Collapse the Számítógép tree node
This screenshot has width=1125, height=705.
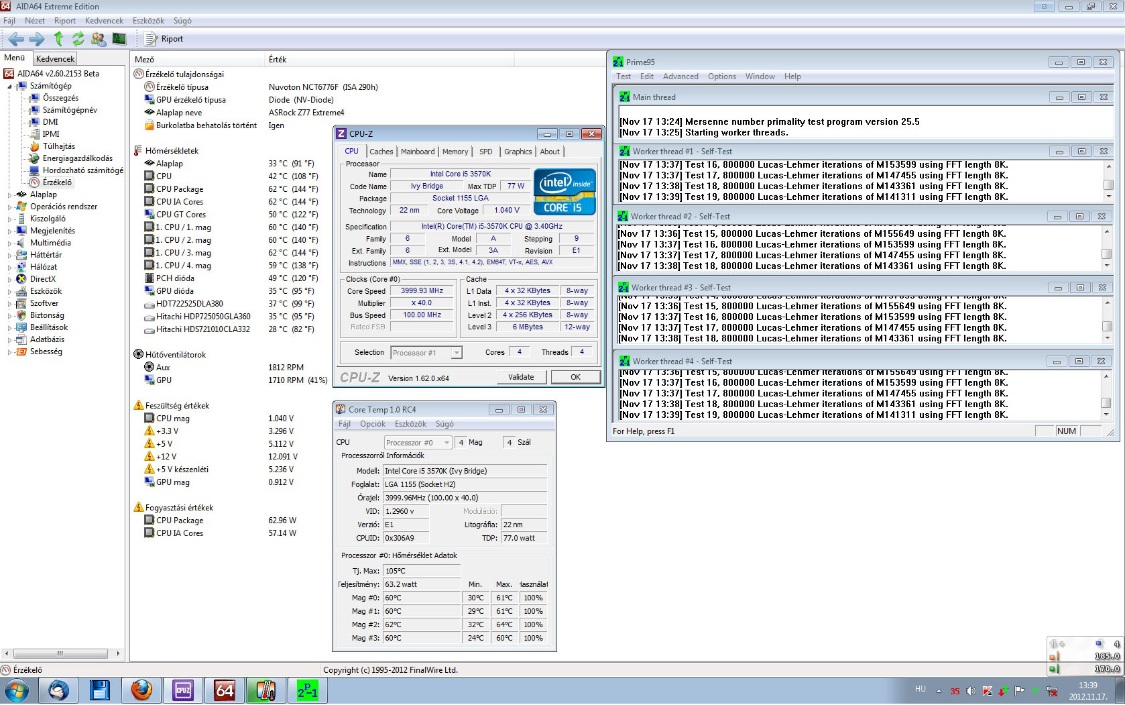[9, 87]
